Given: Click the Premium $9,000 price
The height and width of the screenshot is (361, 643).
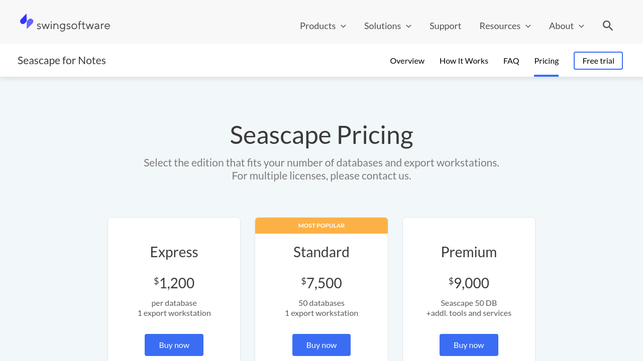Looking at the screenshot, I should point(469,283).
